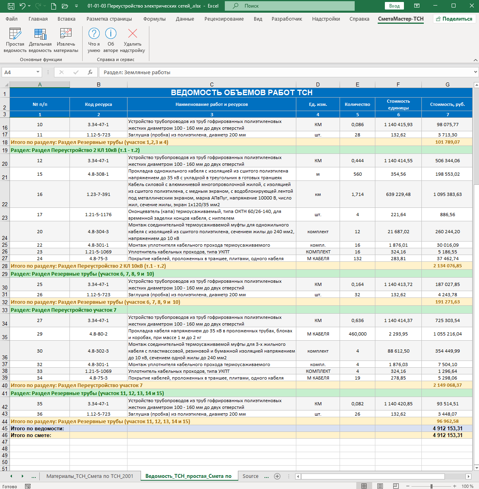Screen dimensions: 479x489
Task: Switch to Page Break Preview view
Action: [396, 486]
